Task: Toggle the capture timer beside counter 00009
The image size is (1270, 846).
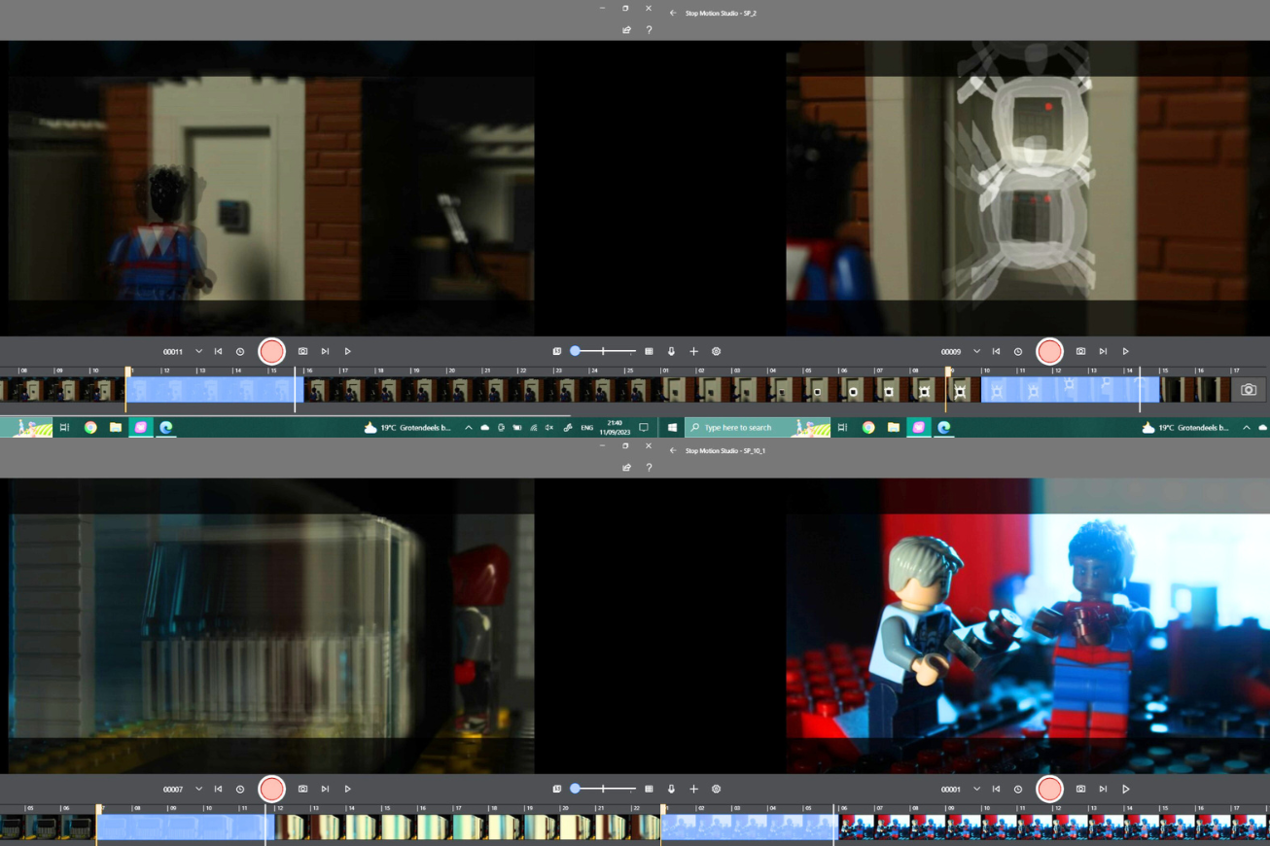Action: coord(1018,352)
